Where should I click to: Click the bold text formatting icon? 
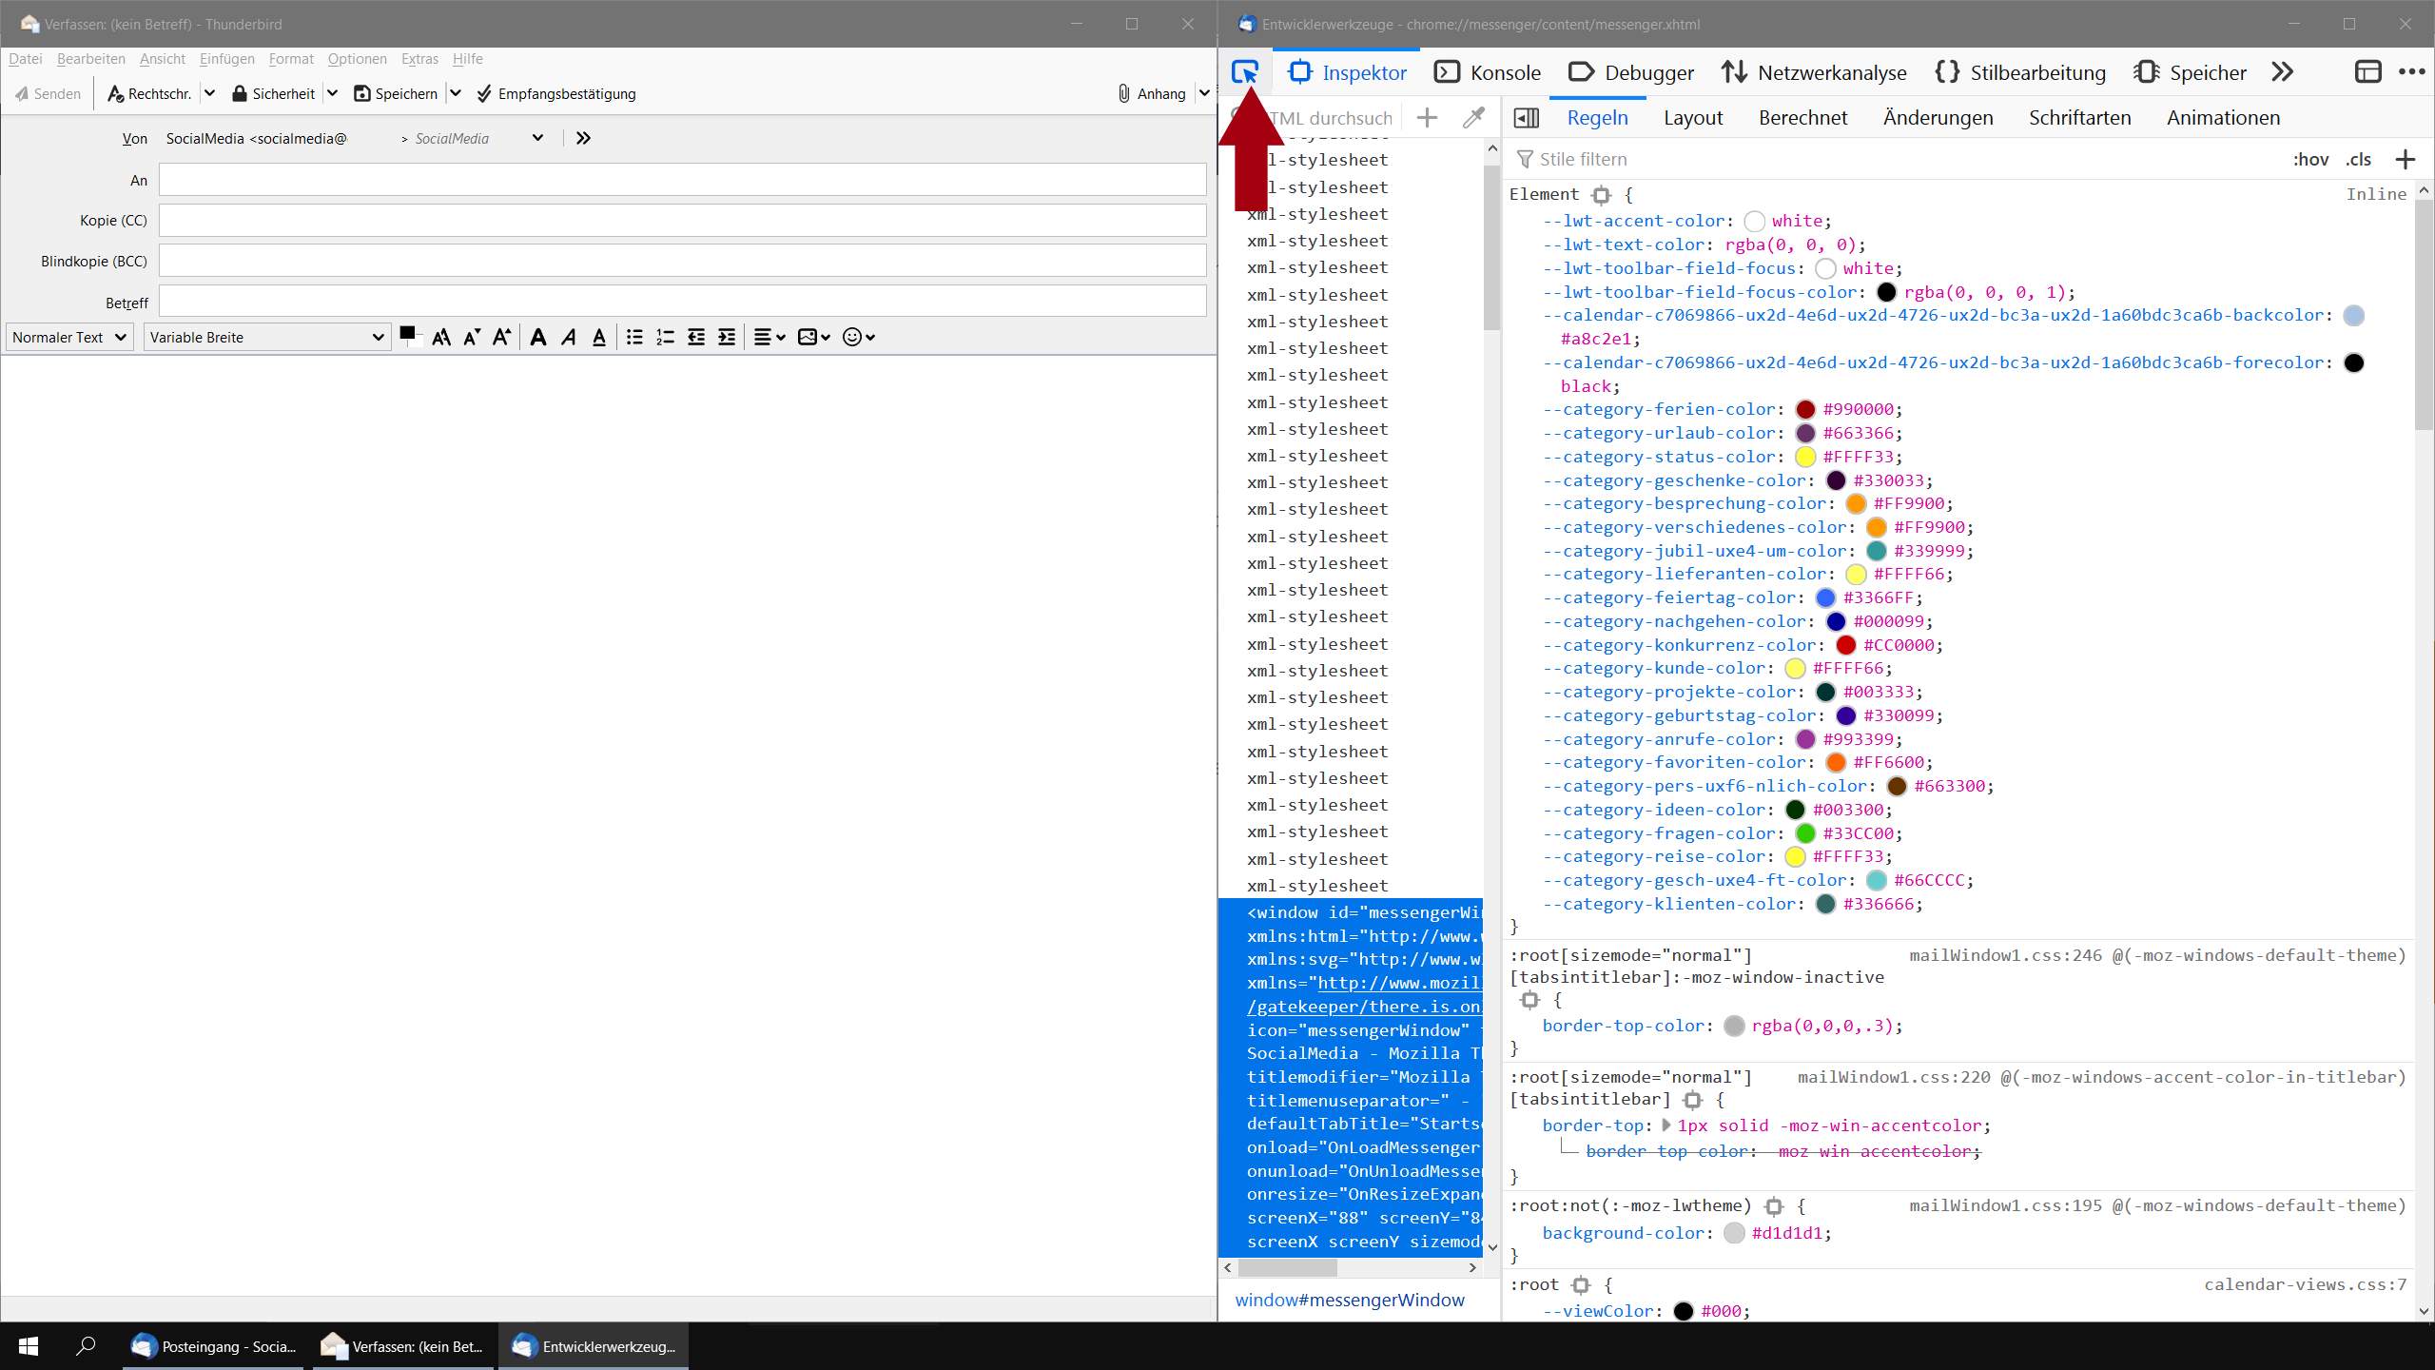[537, 337]
